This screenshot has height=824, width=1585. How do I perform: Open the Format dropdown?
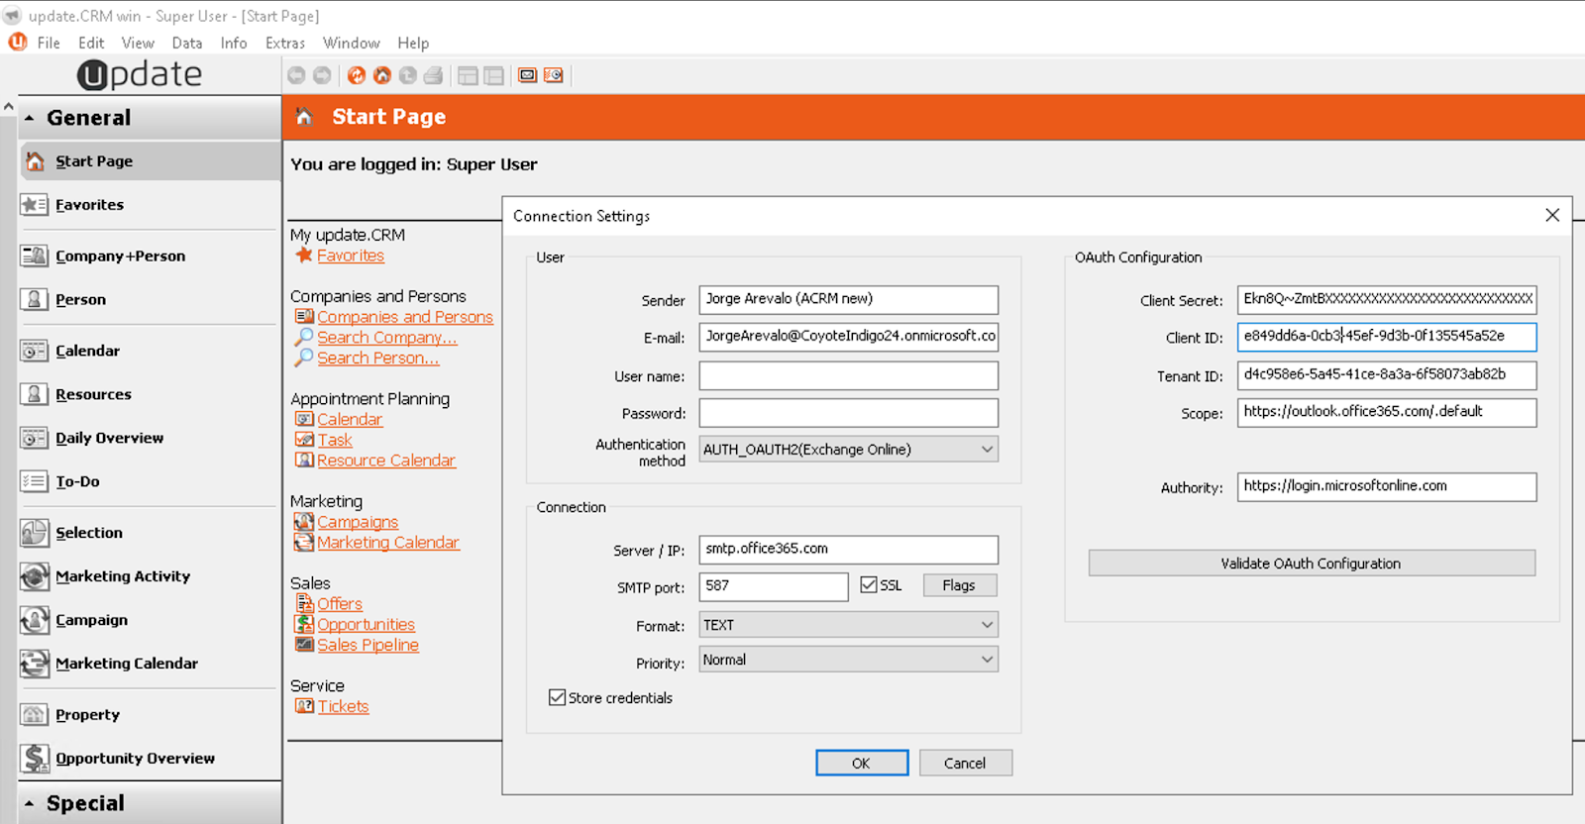(x=849, y=625)
